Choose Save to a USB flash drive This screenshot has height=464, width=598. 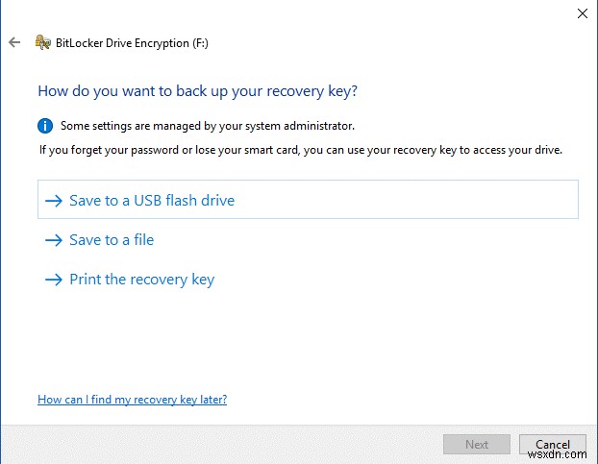coord(152,201)
